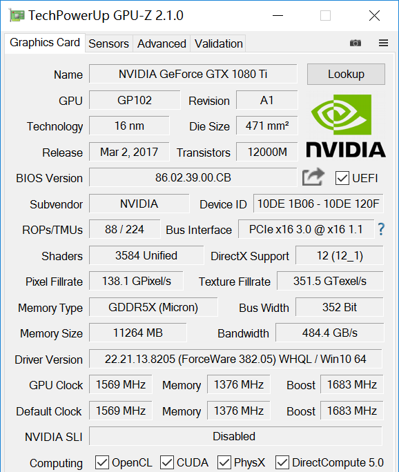The height and width of the screenshot is (472, 399).
Task: Click the NVIDIA logo image
Action: 346,125
